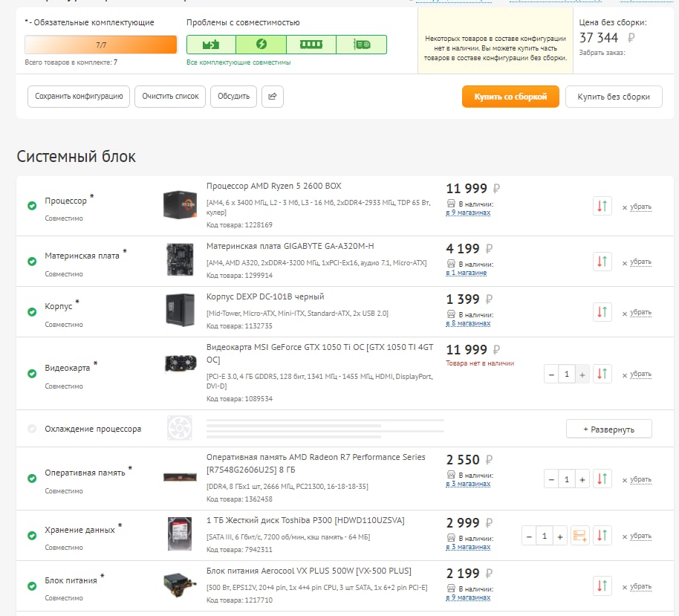This screenshot has height=616, width=679.
Task: Expand the processor cooling section
Action: [x=608, y=429]
